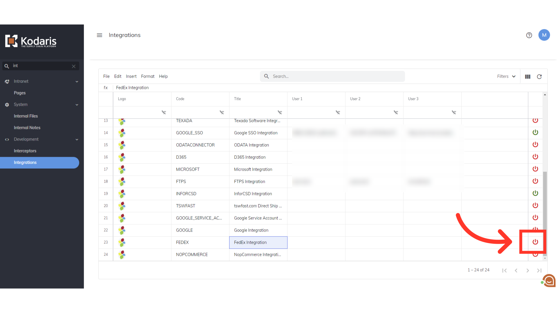Viewport: 557px width, 313px height.
Task: Clear the filter on Title column
Action: (x=280, y=112)
